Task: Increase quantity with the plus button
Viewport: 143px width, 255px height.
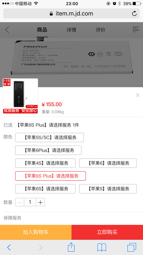Action: 40,202
